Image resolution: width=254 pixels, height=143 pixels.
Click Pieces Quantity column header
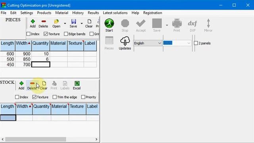pyautogui.click(x=40, y=45)
